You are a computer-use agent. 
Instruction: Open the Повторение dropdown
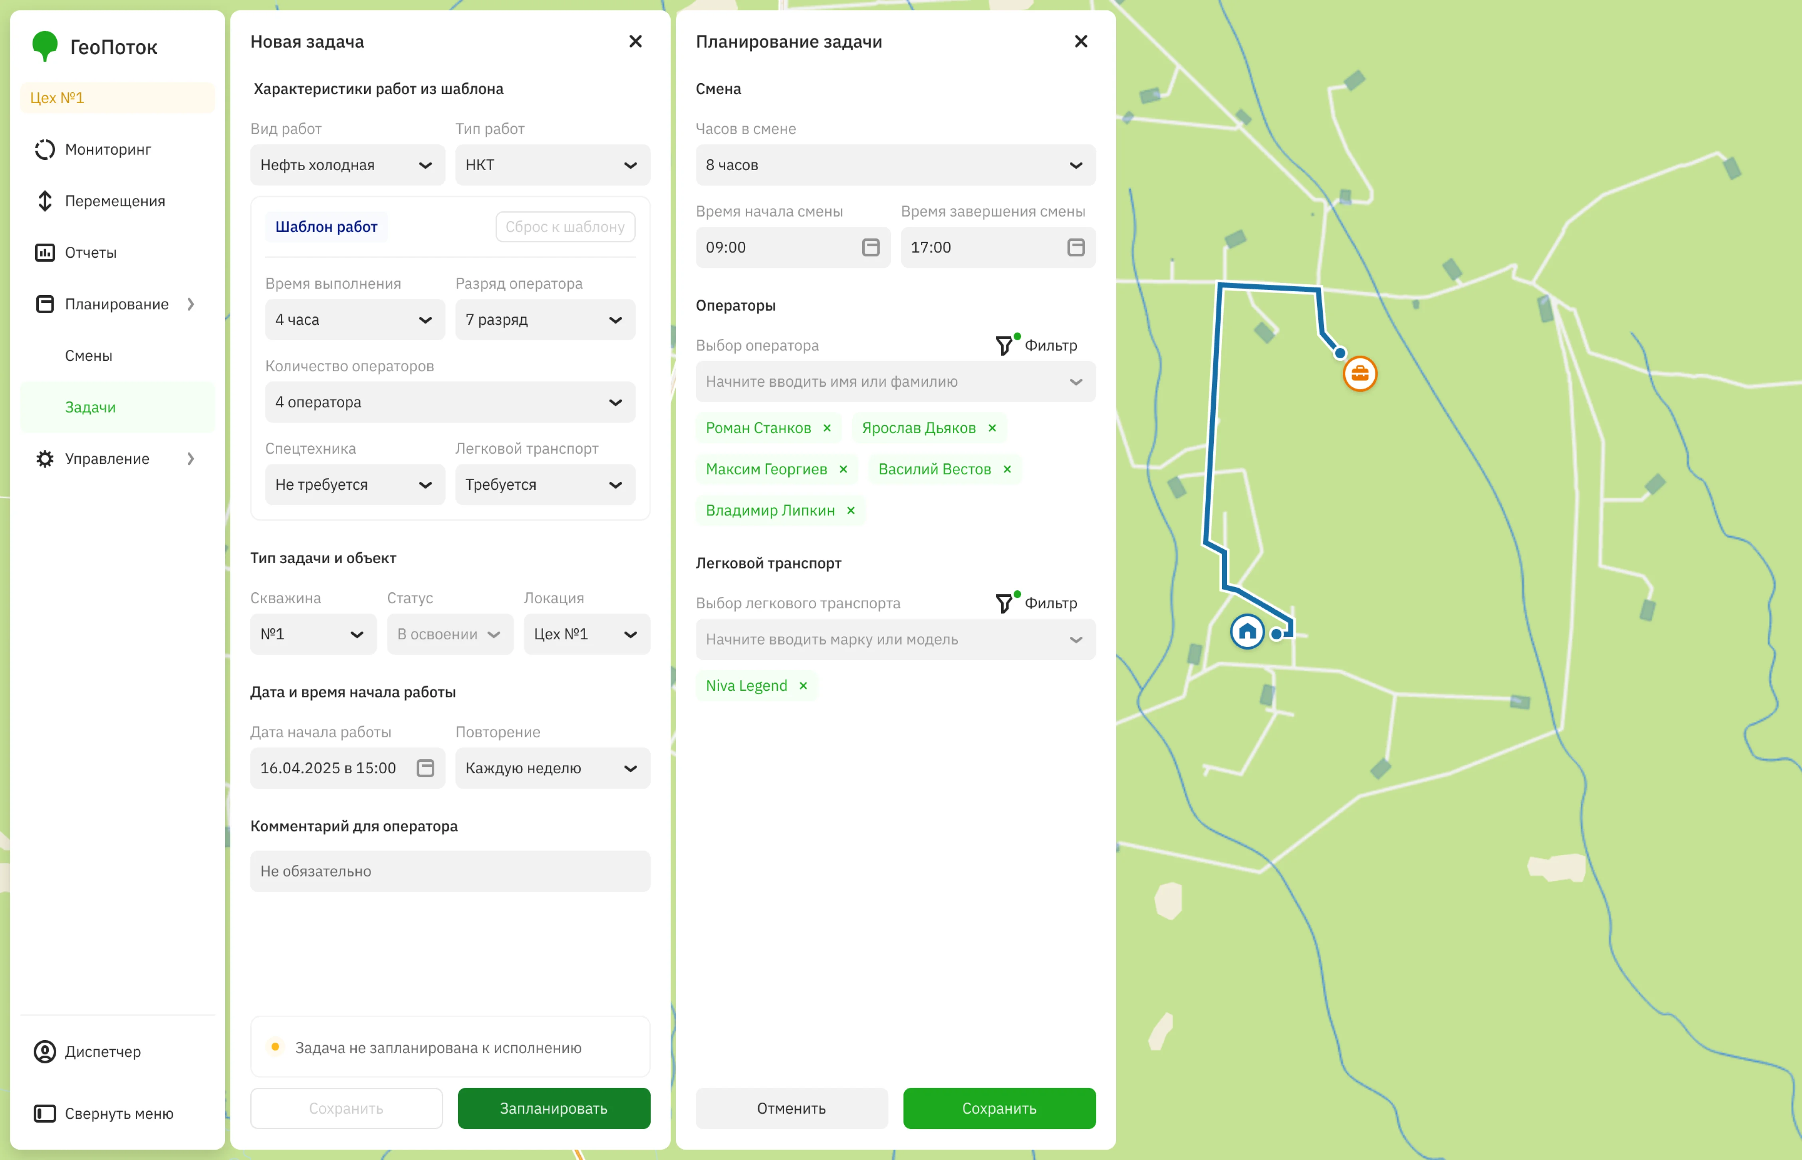point(552,768)
